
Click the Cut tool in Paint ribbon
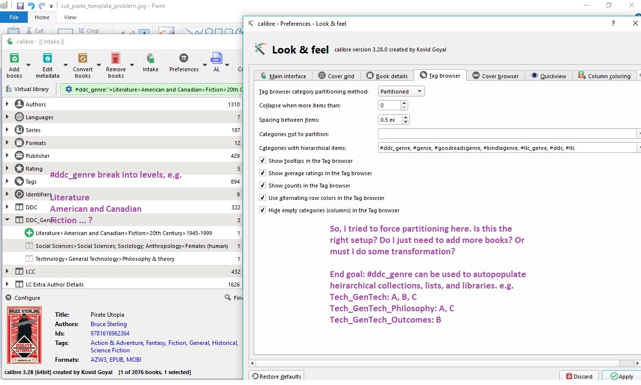[x=35, y=31]
